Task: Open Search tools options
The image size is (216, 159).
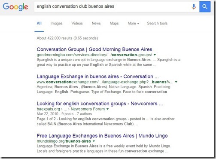Action: coord(157,23)
